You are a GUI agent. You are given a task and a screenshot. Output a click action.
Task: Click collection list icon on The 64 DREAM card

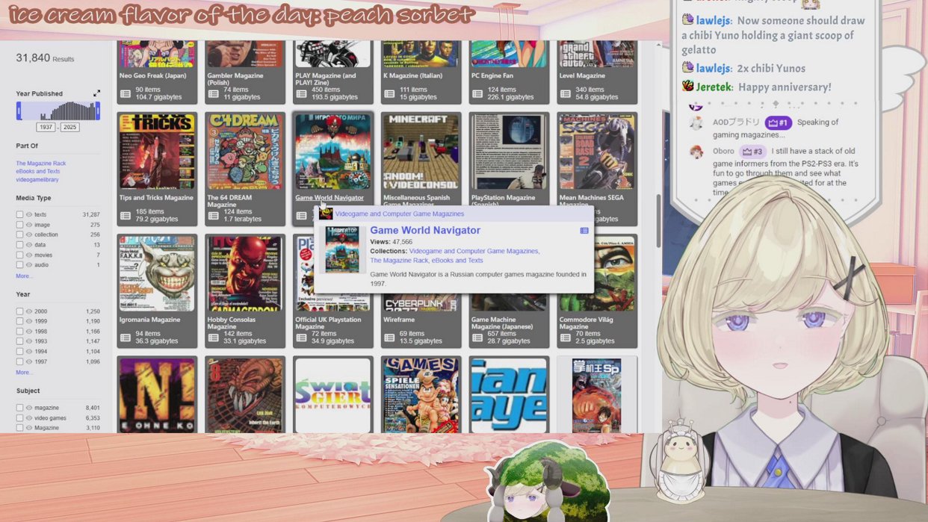214,216
